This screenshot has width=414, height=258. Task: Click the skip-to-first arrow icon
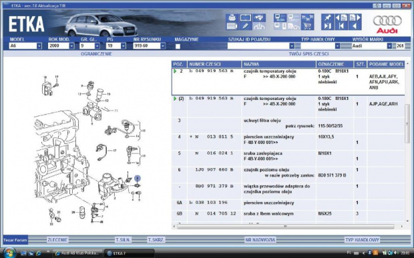pos(341,26)
